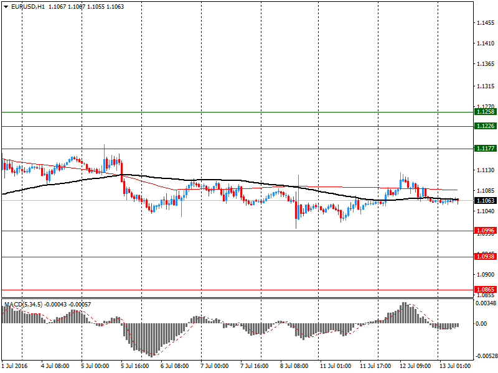Select the 1.1410 price axis value

486,44
